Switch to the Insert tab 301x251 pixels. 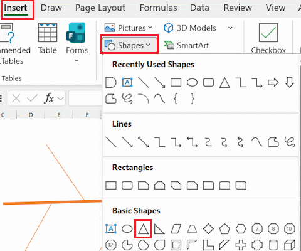click(x=16, y=8)
